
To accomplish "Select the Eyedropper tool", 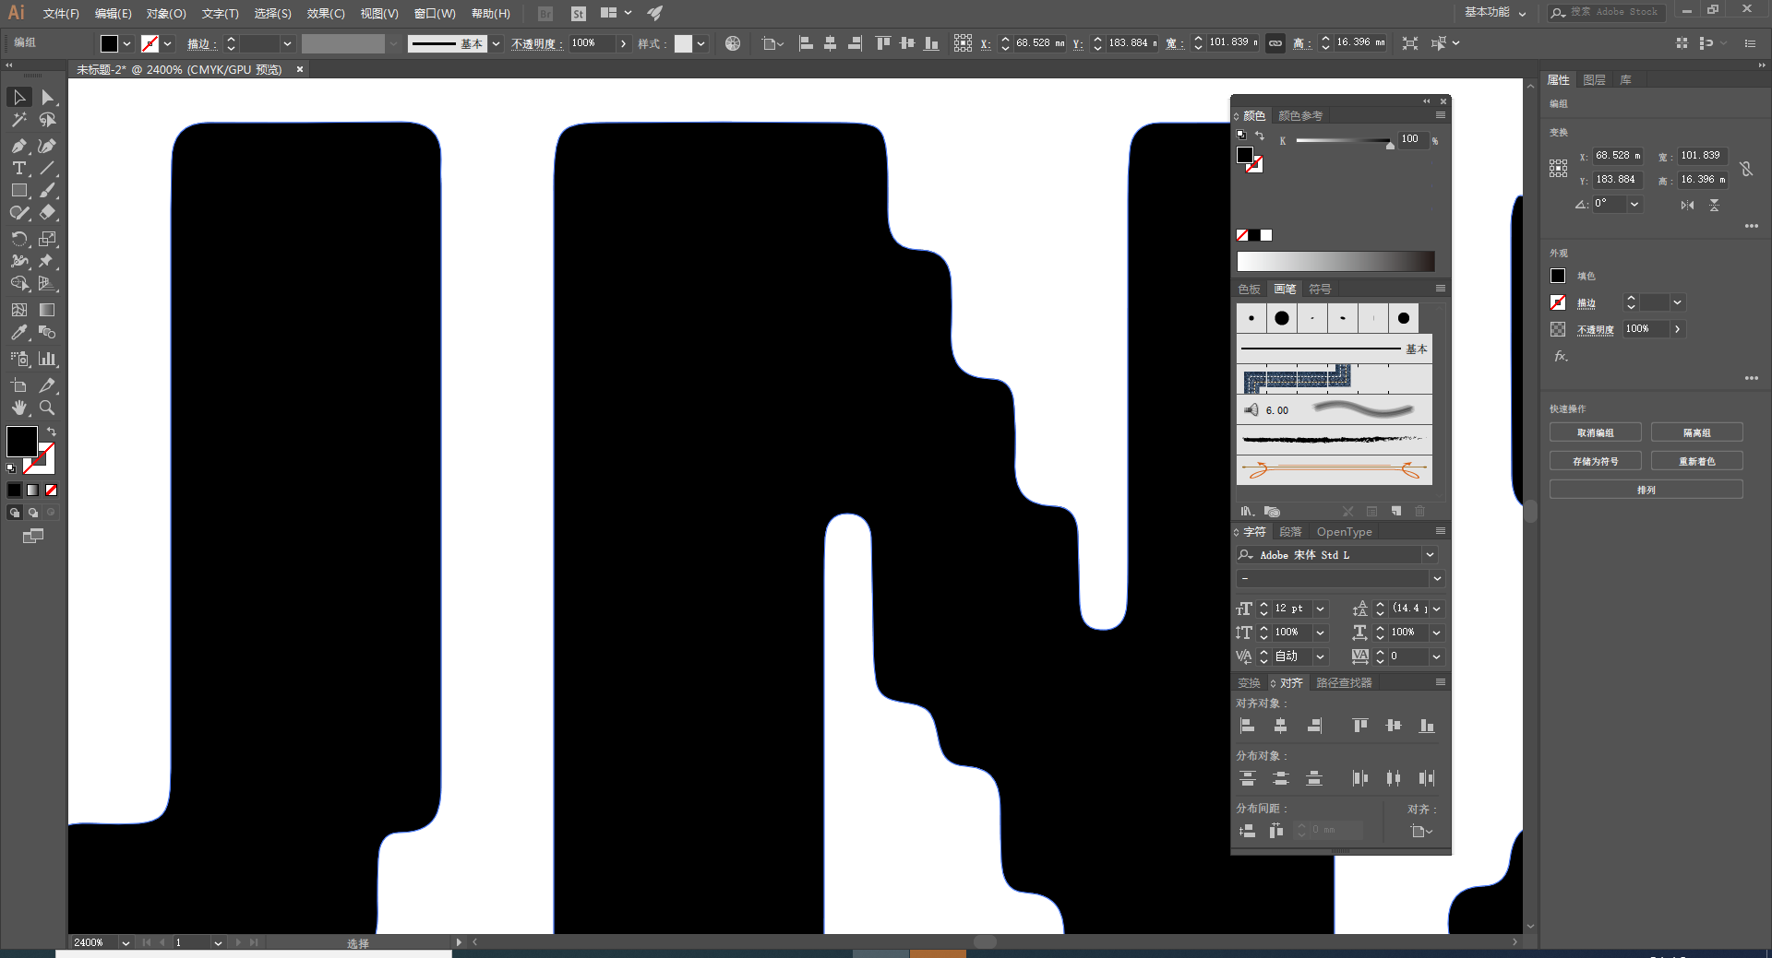I will 18,333.
